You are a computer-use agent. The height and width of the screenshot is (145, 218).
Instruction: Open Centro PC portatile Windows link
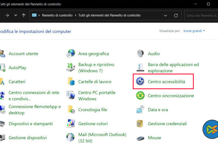pyautogui.click(x=97, y=96)
